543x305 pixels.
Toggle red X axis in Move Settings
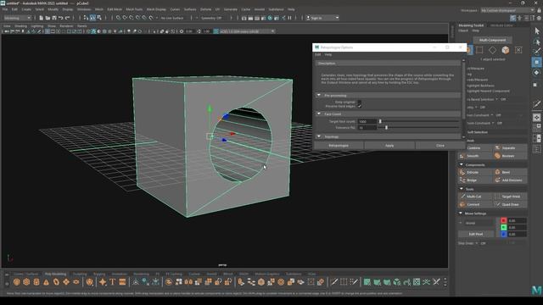click(x=503, y=220)
